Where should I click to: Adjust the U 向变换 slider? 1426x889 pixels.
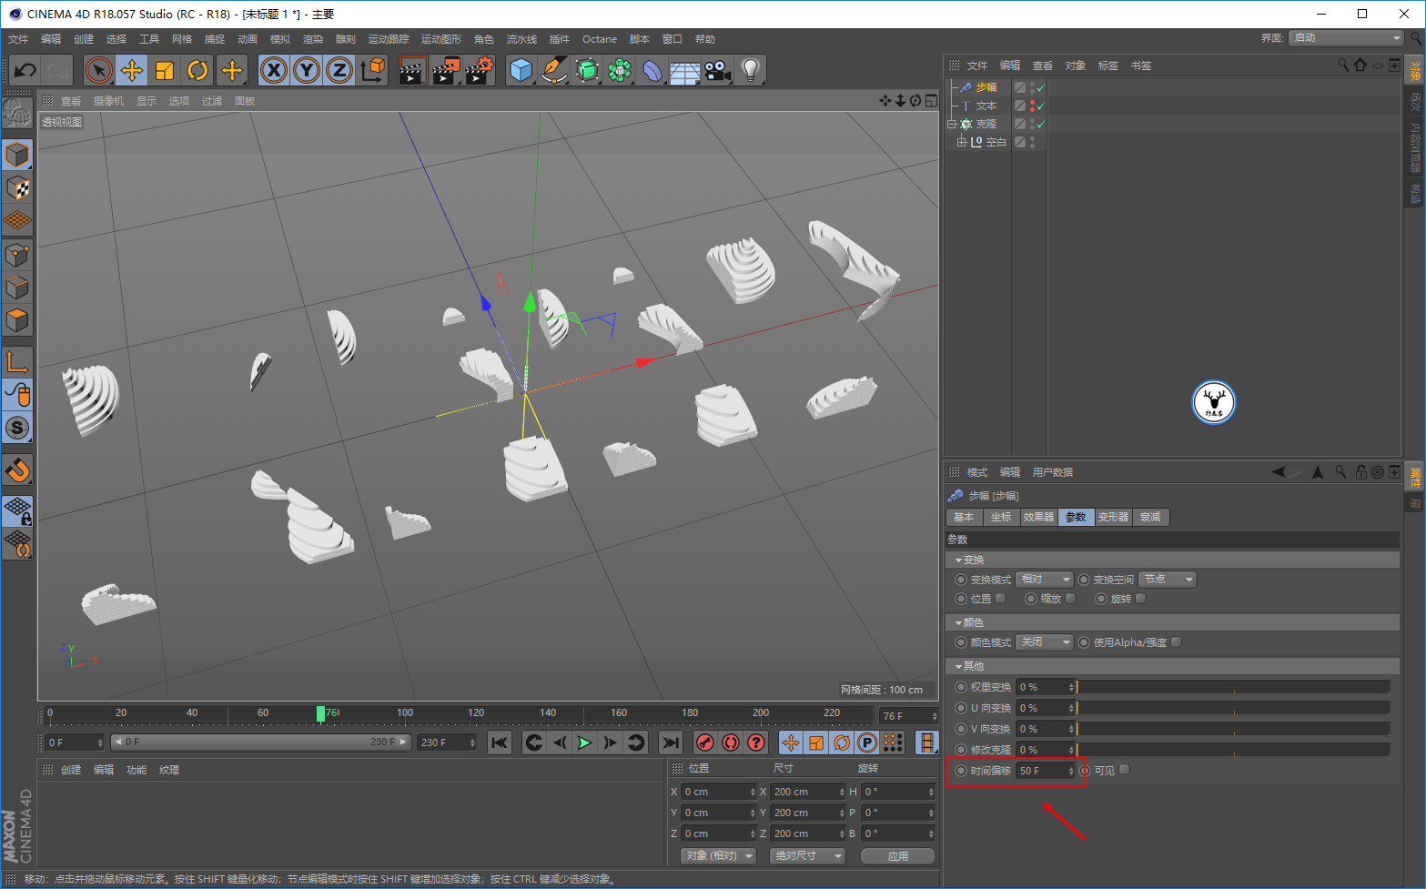click(x=1234, y=708)
